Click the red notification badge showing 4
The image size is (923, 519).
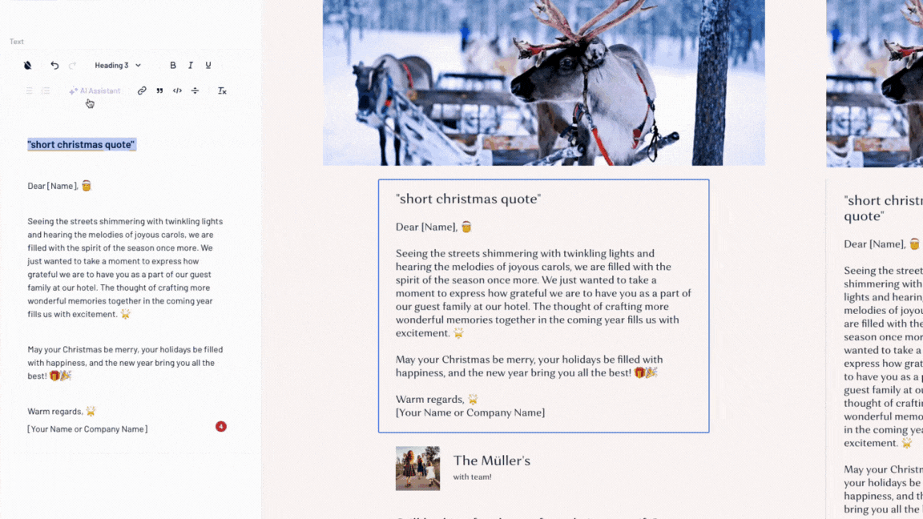pos(221,427)
